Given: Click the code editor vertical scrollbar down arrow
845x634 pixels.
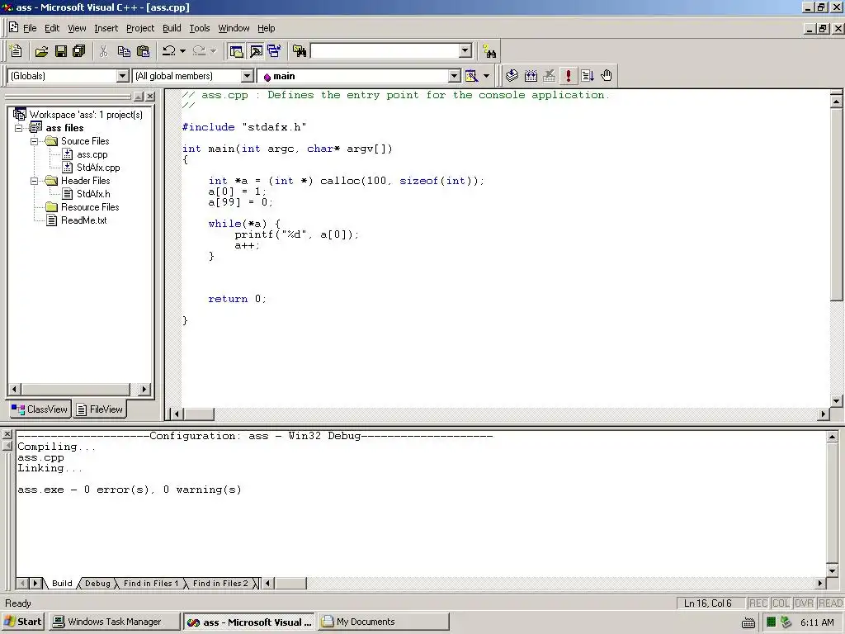Looking at the screenshot, I should click(837, 400).
